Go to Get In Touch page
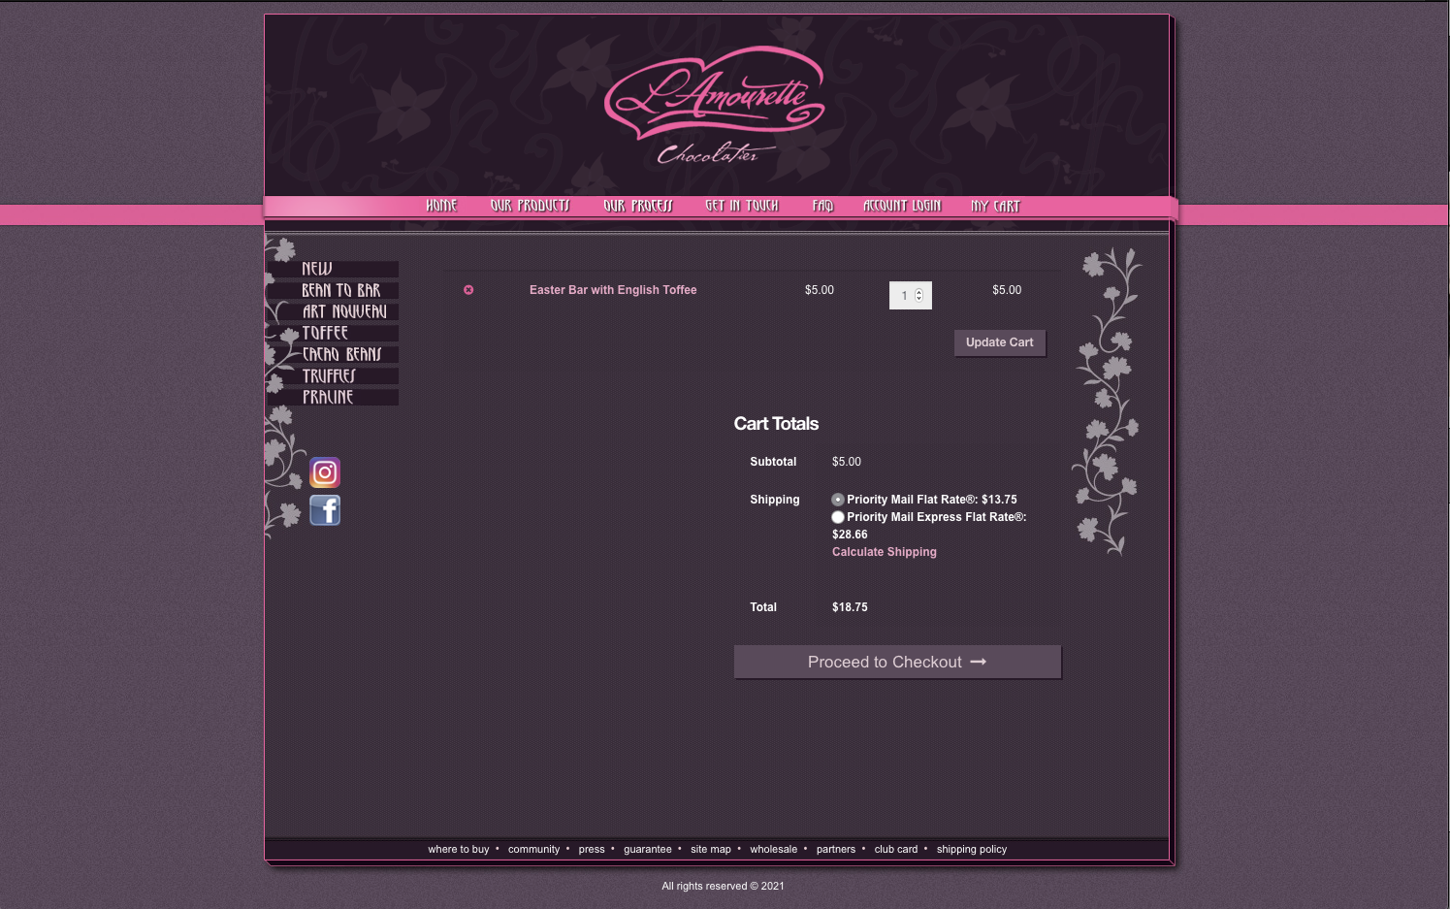This screenshot has height=909, width=1450. coord(742,206)
